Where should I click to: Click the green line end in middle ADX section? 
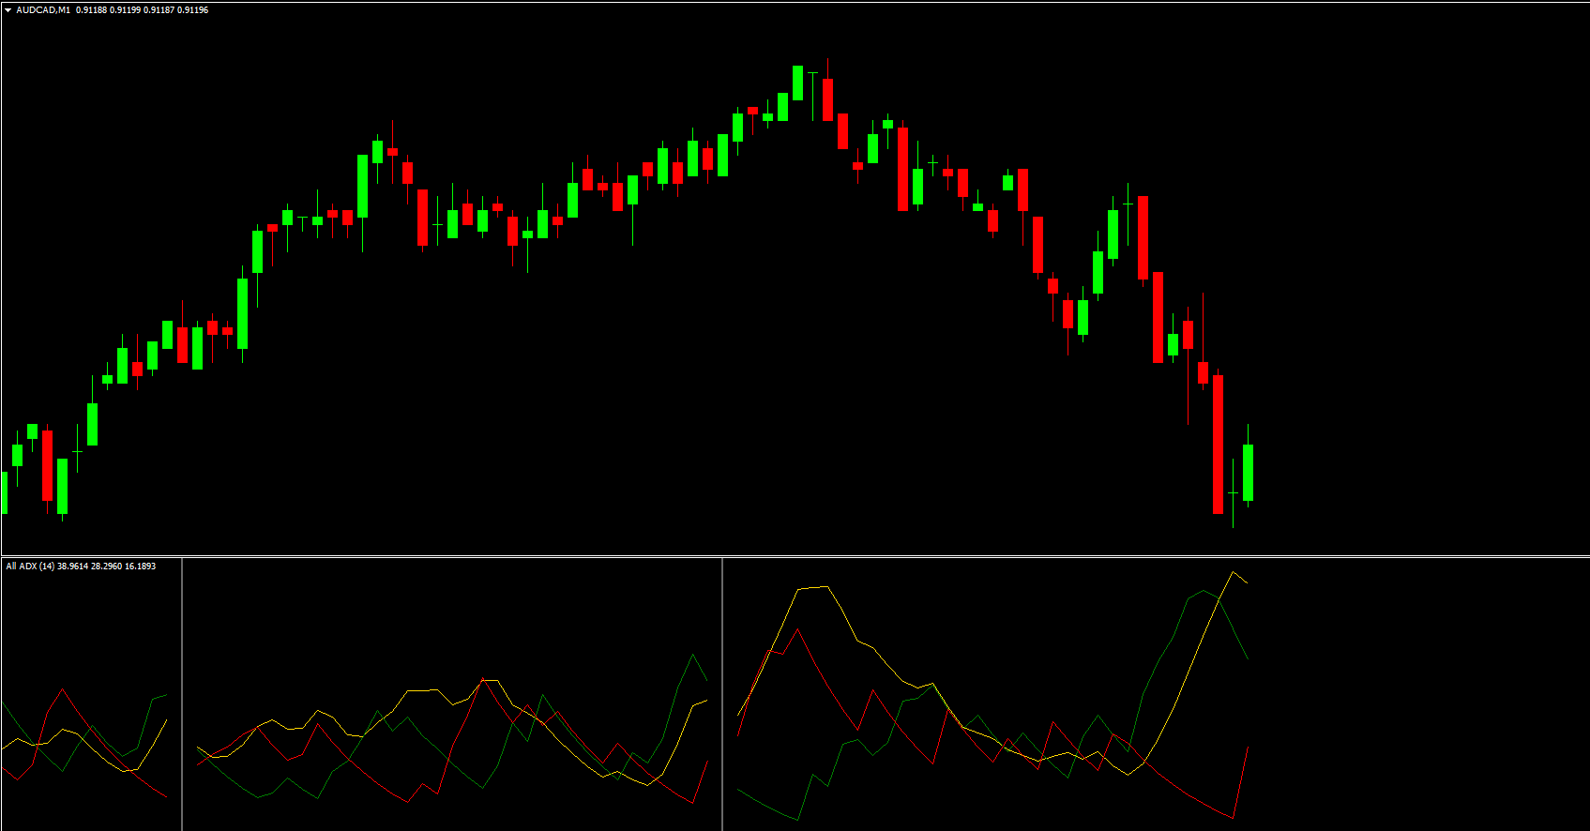(x=706, y=680)
